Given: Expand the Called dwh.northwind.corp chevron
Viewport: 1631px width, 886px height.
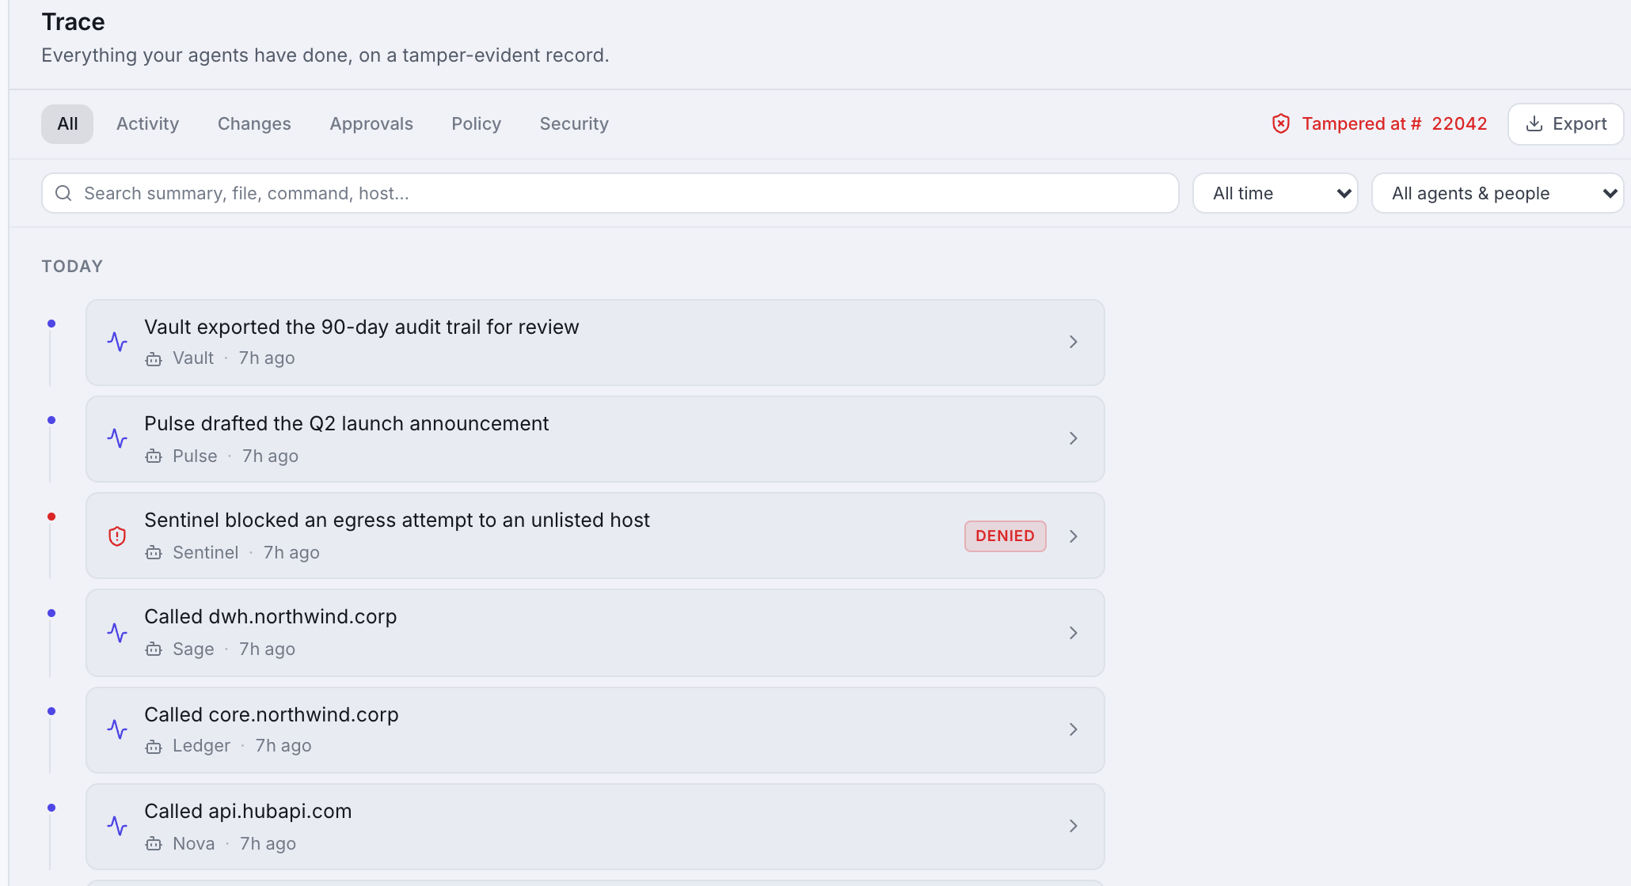Looking at the screenshot, I should 1074,633.
